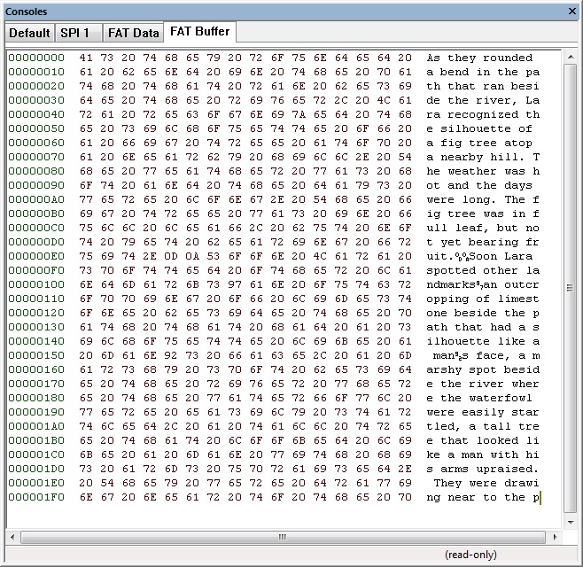583x567 pixels.
Task: Click ASCII text 'ilhouette like a'
Action: click(483, 341)
